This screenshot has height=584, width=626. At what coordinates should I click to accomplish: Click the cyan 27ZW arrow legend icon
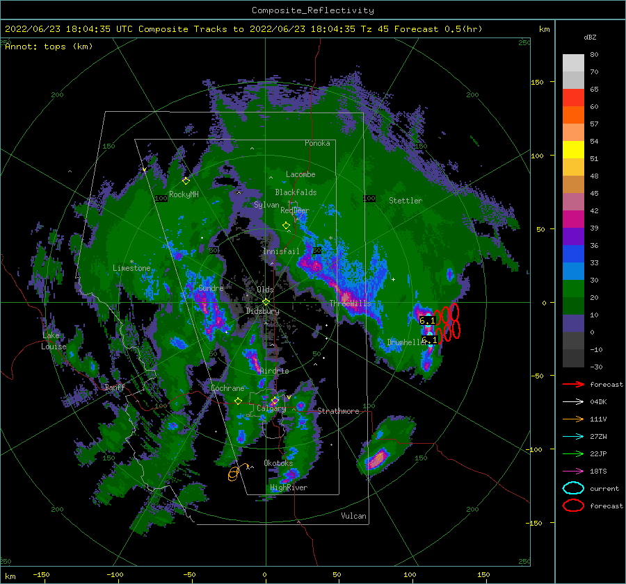[x=573, y=437]
